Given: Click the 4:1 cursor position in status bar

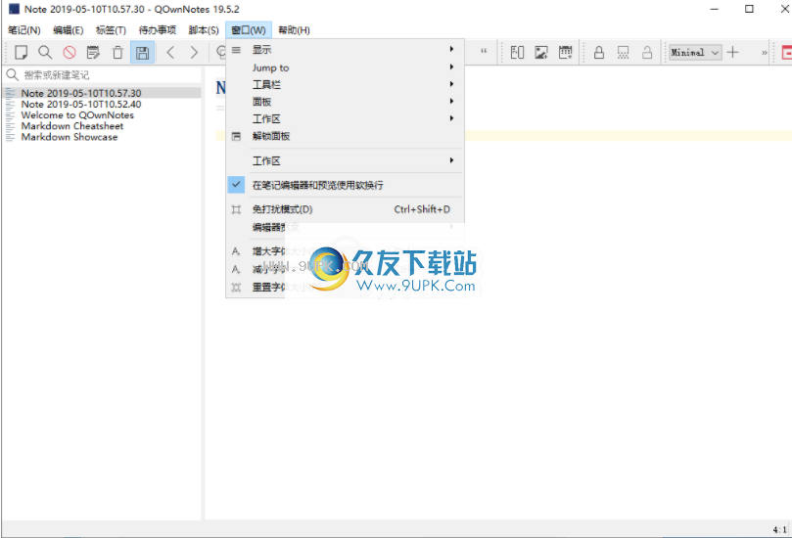Looking at the screenshot, I should [779, 529].
